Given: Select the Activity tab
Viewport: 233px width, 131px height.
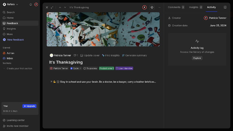Looking at the screenshot, I should (x=211, y=7).
